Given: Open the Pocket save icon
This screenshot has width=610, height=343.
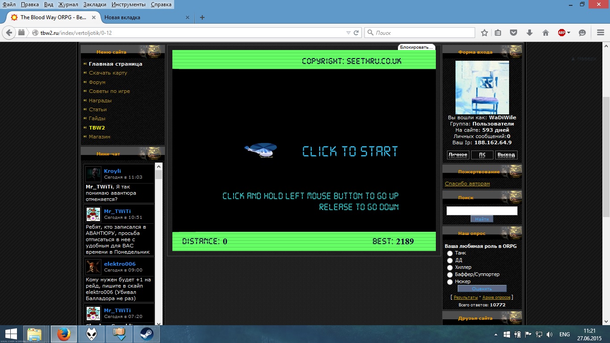Looking at the screenshot, I should click(x=514, y=33).
